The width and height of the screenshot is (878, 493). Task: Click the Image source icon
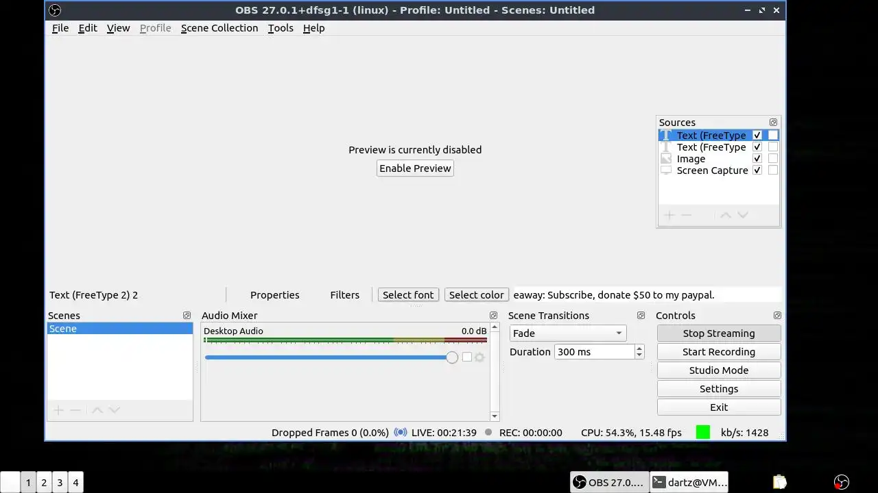tap(665, 159)
